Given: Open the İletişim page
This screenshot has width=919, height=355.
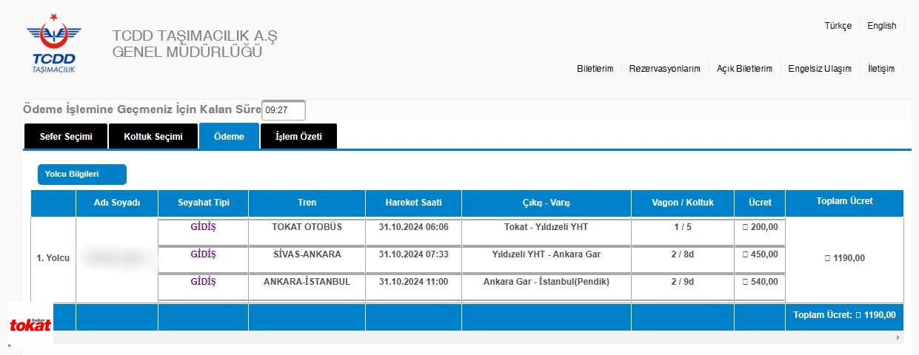Looking at the screenshot, I should (x=881, y=69).
